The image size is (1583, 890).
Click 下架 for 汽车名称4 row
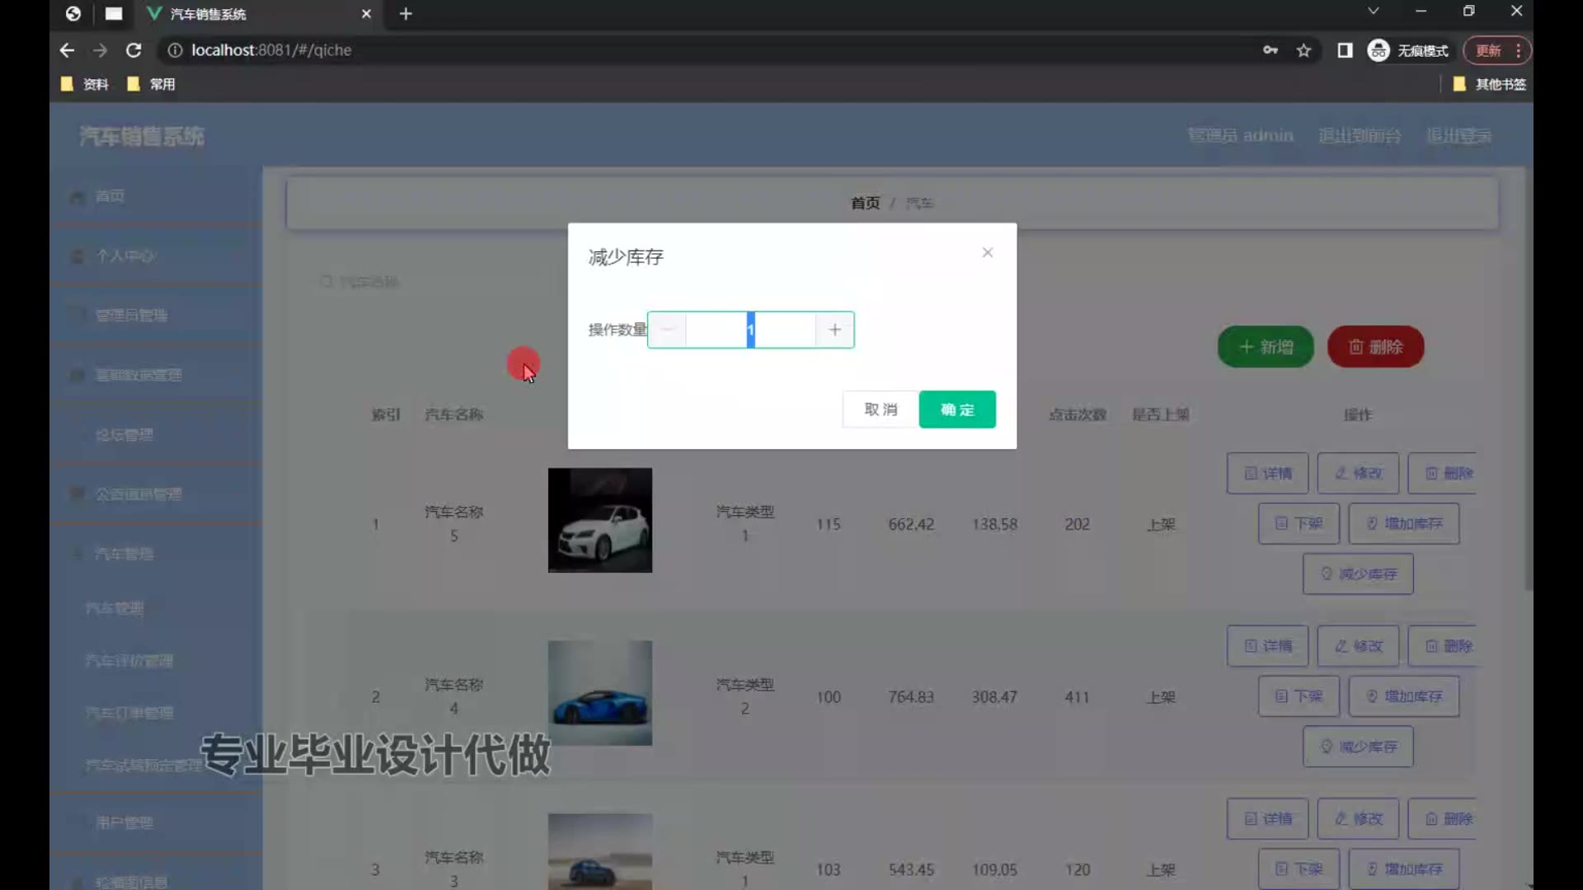[x=1299, y=696]
